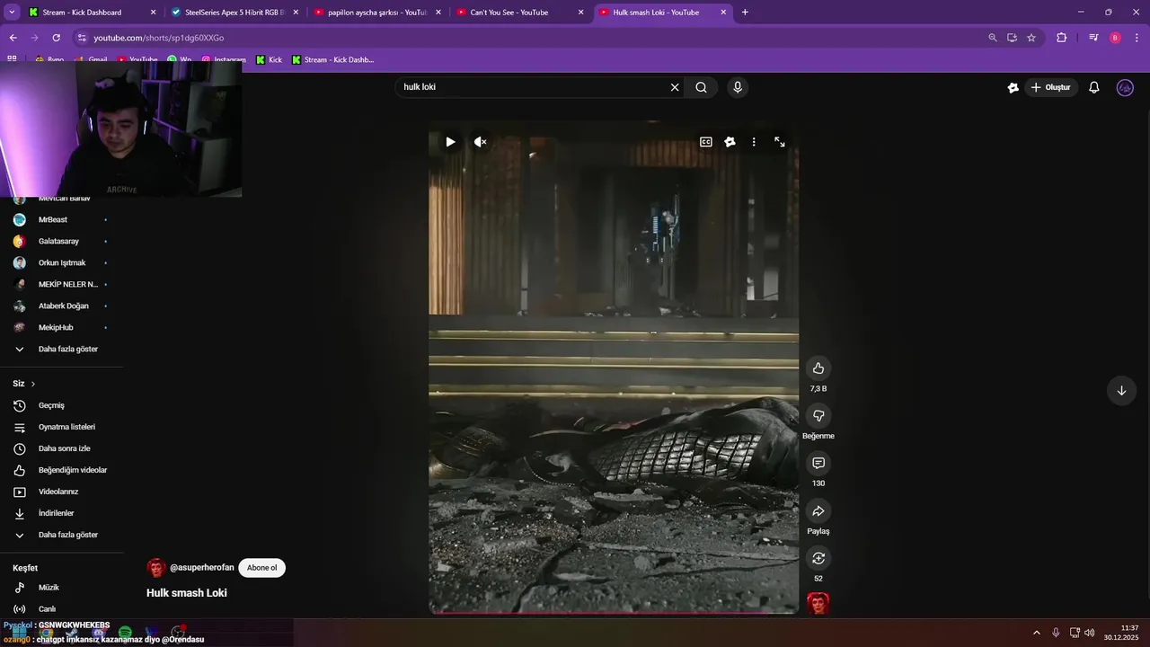Clear the hulk loki search text
This screenshot has width=1150, height=647.
(x=675, y=87)
